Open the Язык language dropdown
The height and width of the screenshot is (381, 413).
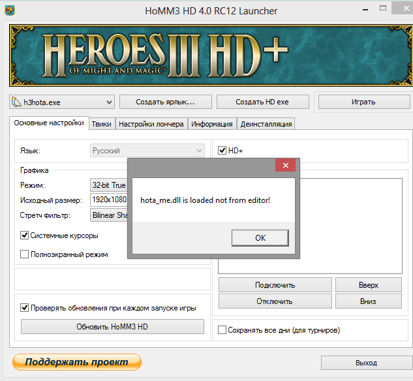tap(147, 151)
